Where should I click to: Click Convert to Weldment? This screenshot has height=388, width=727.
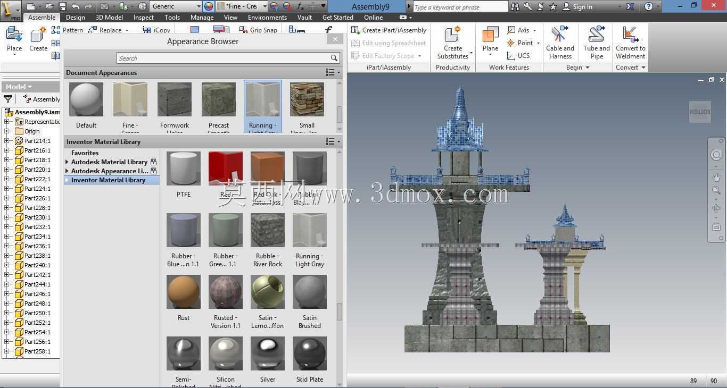tap(630, 42)
